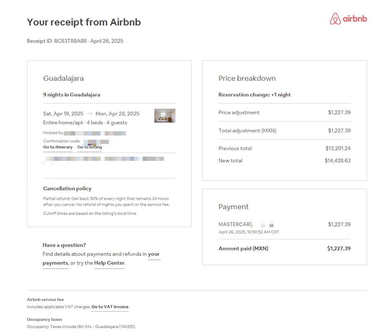Click the Receipt ID text
This screenshot has height=331, width=380.
pos(75,41)
